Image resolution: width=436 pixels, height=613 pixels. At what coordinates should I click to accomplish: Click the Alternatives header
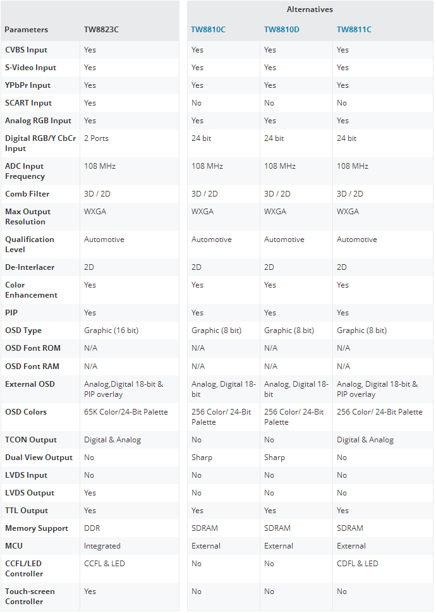[310, 9]
